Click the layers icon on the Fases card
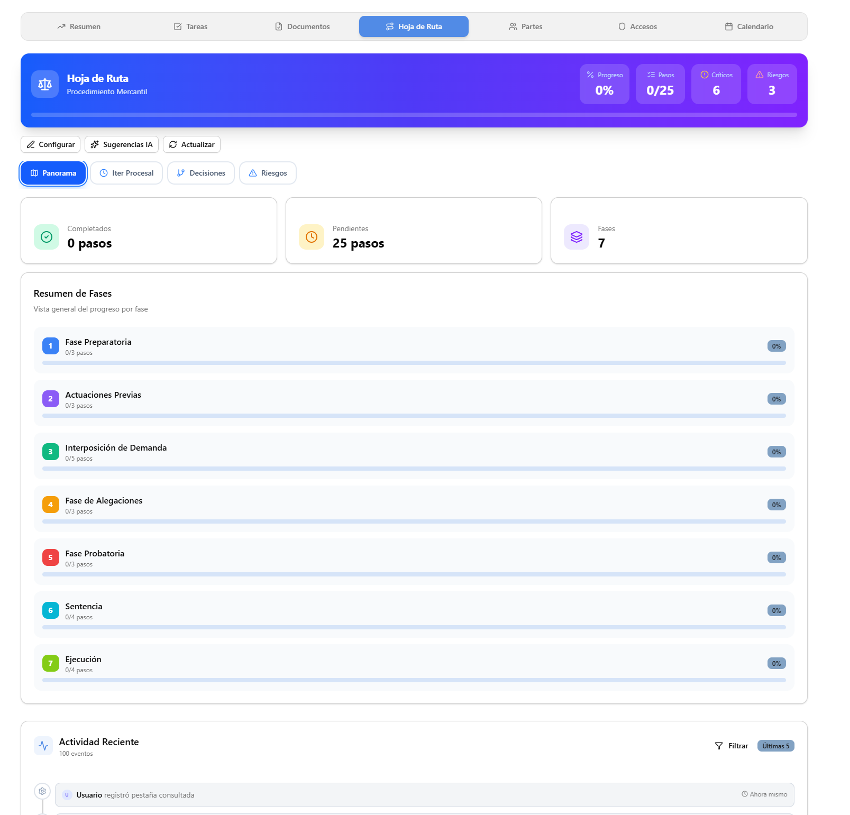This screenshot has height=815, width=850. pyautogui.click(x=576, y=237)
